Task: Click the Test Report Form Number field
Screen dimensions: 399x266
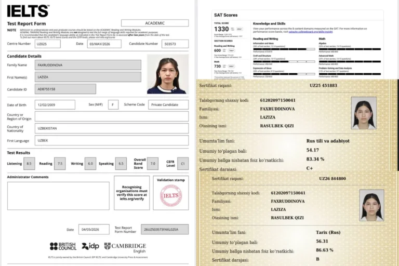Action: 165,229
